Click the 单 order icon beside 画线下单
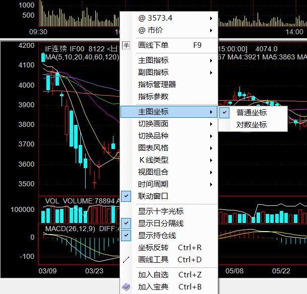307x294 pixels. [126, 45]
